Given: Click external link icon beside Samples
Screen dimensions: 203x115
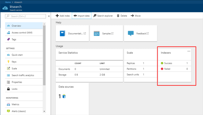Looking at the screenshot, I should pyautogui.click(x=112, y=33).
